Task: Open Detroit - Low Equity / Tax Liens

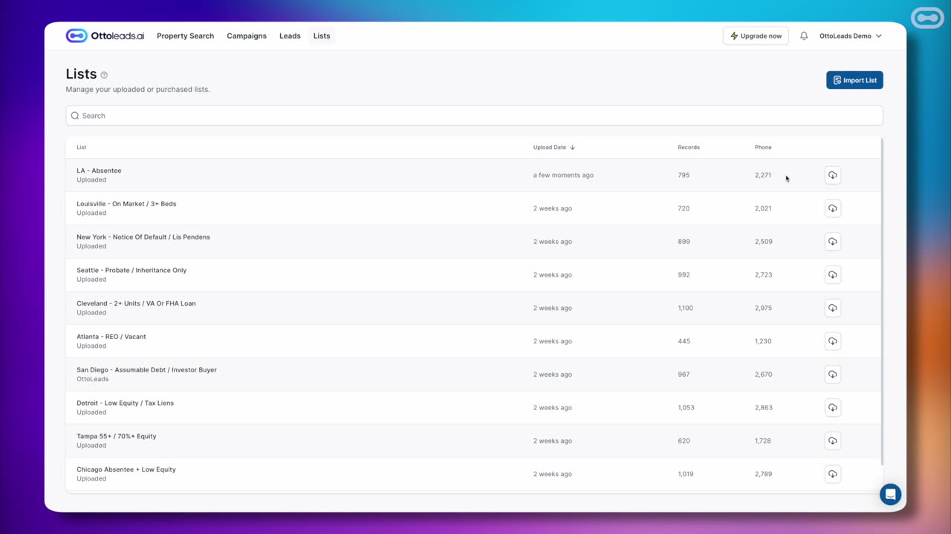Action: [125, 403]
